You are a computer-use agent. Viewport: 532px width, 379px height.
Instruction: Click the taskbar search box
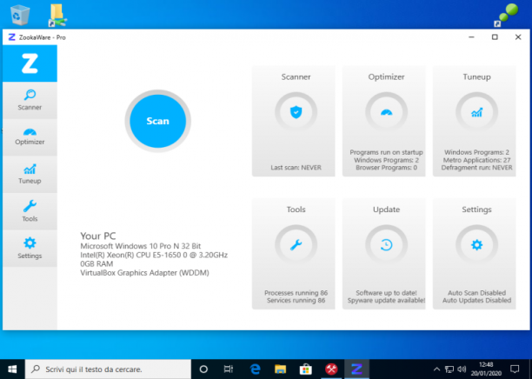coord(108,369)
